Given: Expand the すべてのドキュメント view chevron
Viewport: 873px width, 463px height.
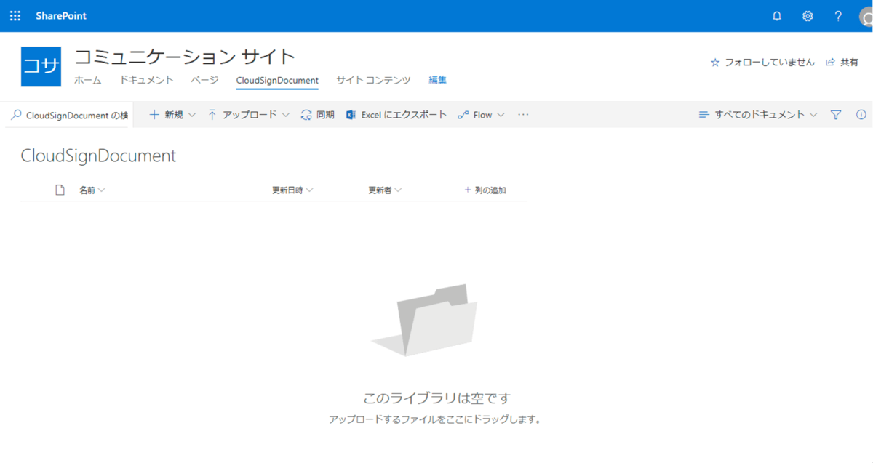Looking at the screenshot, I should click(813, 115).
